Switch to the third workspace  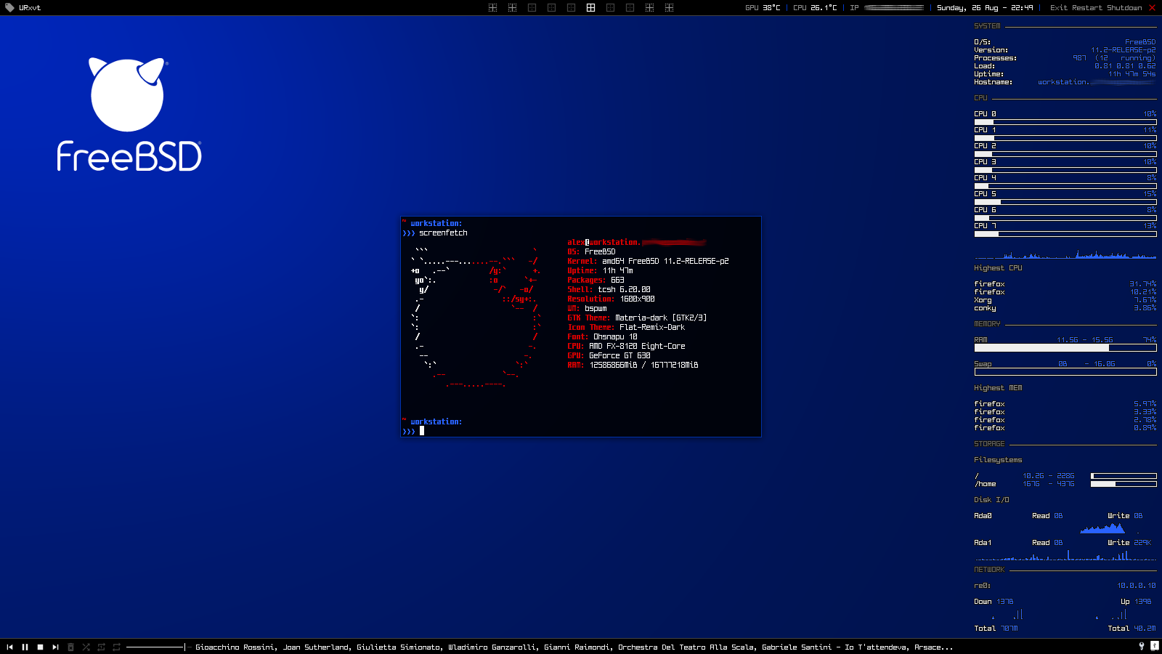[532, 7]
